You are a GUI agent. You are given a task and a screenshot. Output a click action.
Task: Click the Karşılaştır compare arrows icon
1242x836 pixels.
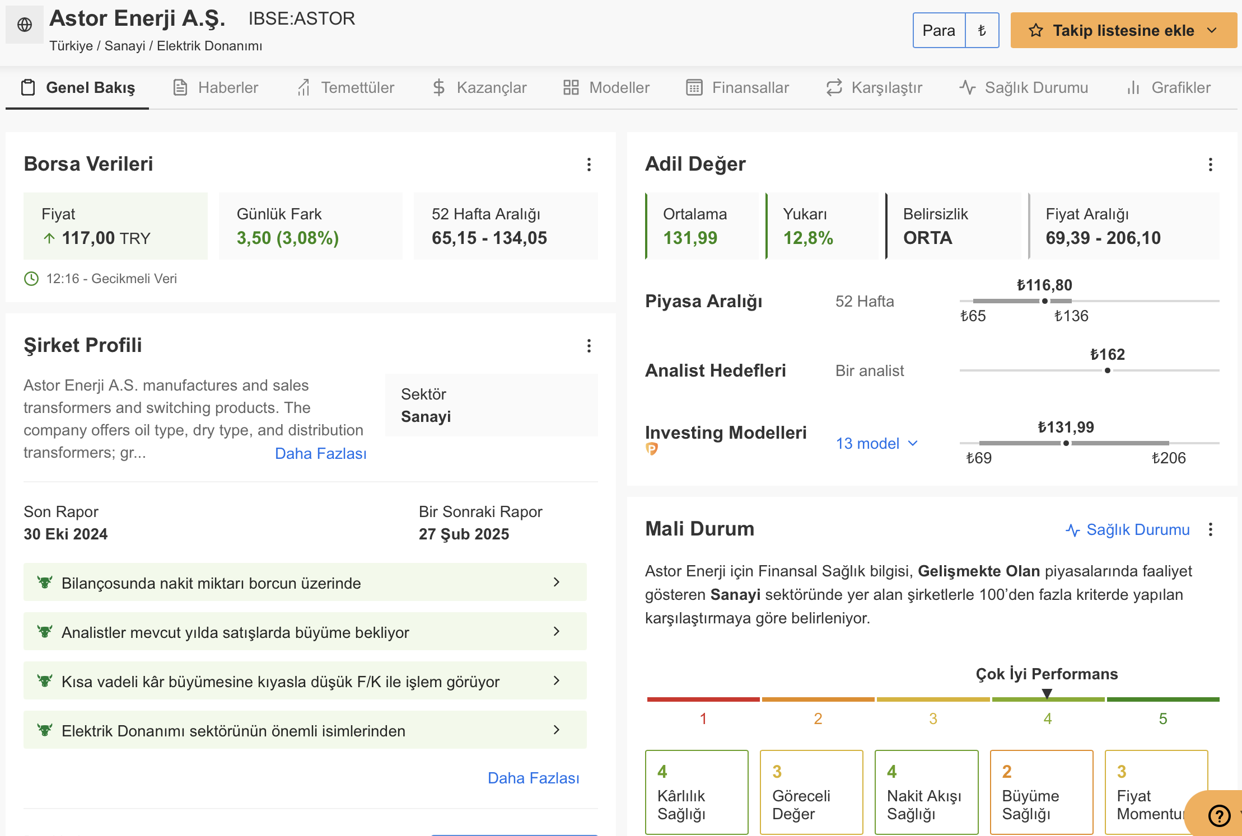pyautogui.click(x=834, y=87)
